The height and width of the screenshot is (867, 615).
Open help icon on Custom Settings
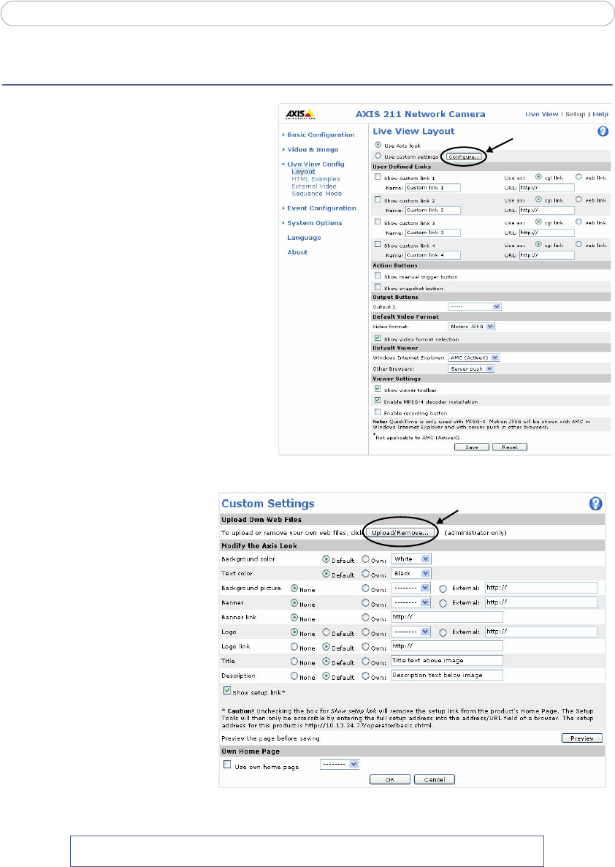[x=596, y=503]
